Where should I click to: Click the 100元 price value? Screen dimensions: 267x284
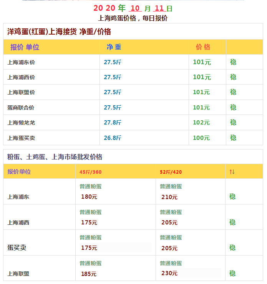point(201,138)
